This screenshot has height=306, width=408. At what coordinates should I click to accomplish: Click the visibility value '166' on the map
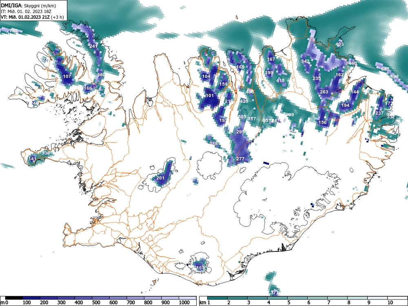[88, 88]
